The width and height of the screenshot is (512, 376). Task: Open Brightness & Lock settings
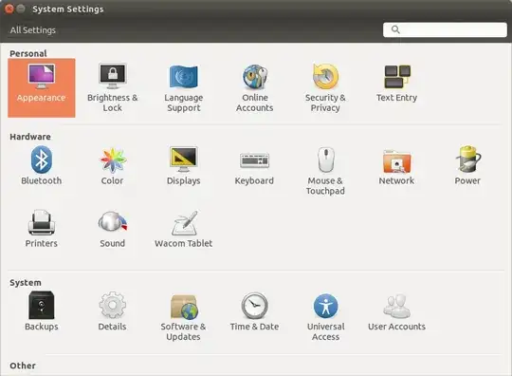[x=112, y=87]
